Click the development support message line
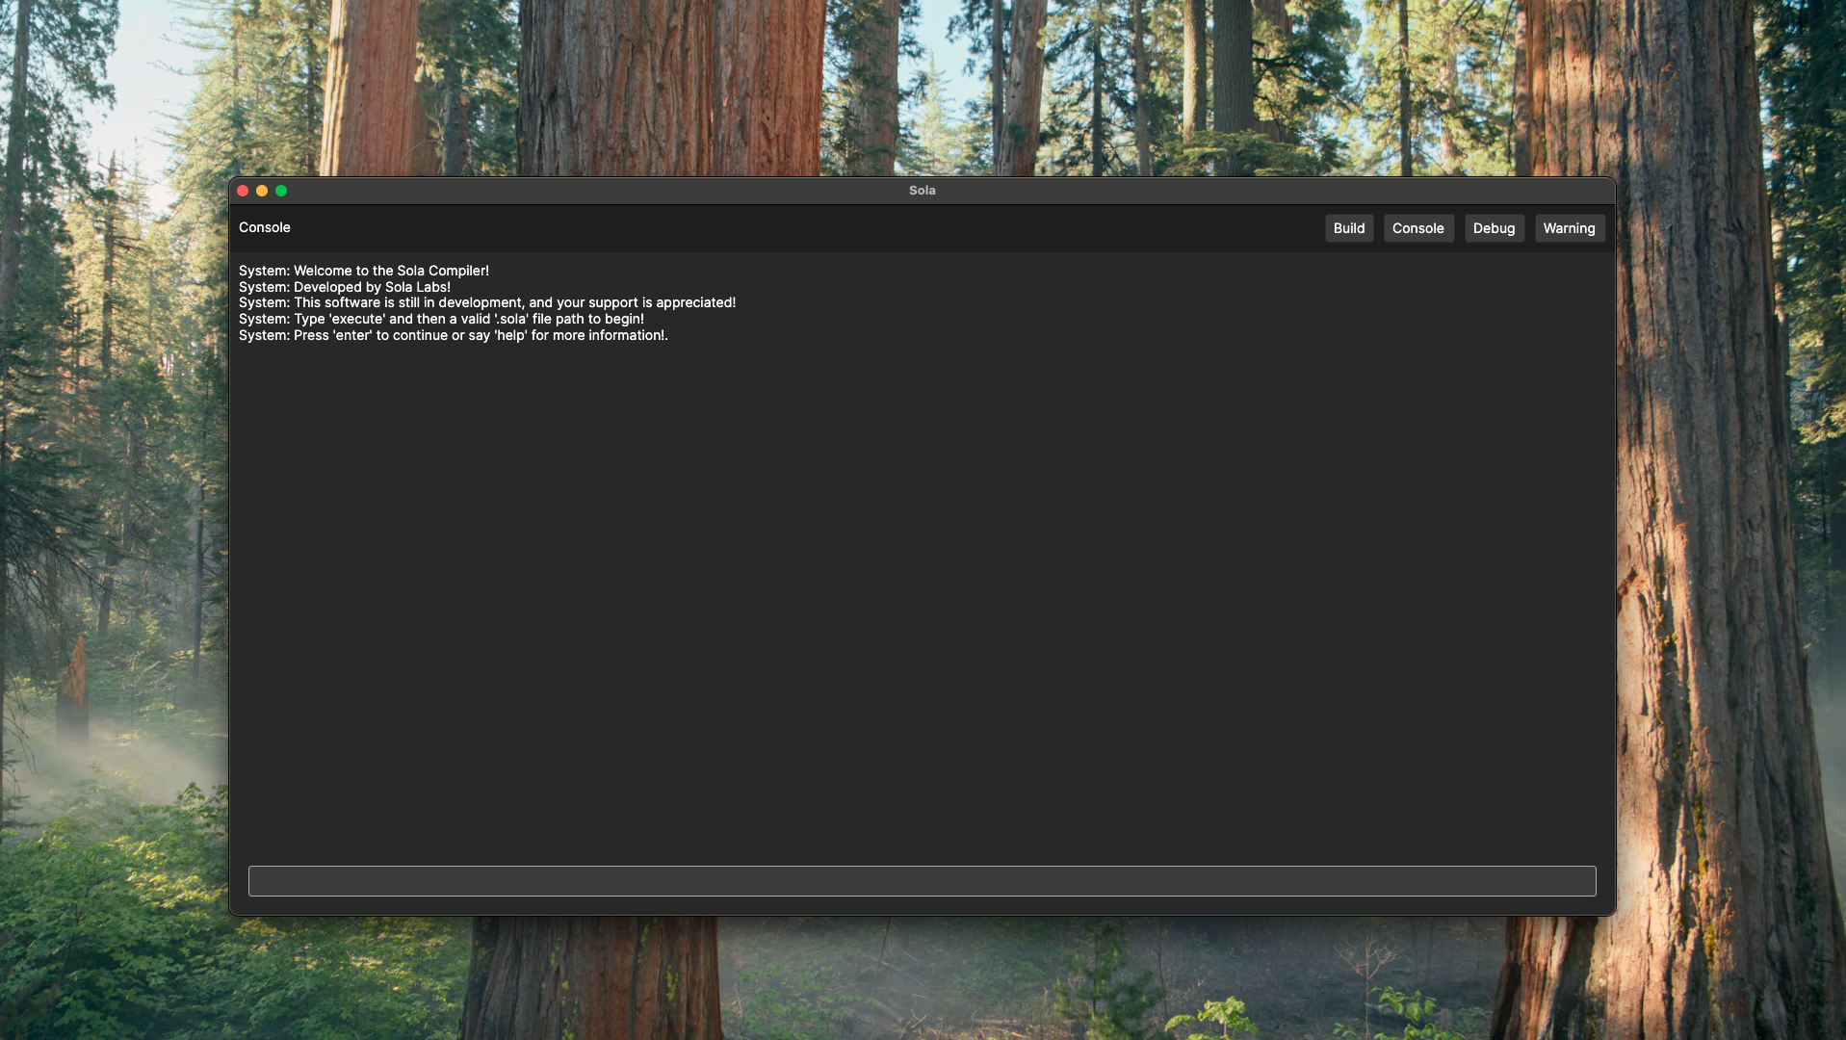This screenshot has height=1040, width=1846. point(488,301)
